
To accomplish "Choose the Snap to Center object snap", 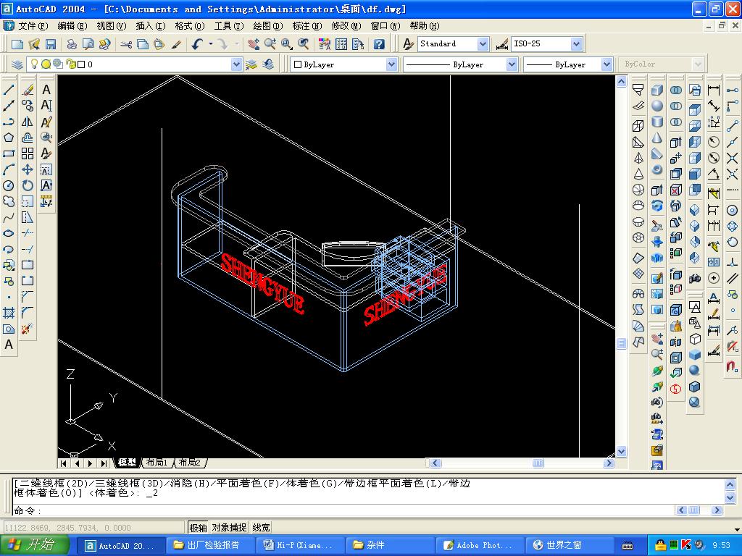I will [x=733, y=211].
